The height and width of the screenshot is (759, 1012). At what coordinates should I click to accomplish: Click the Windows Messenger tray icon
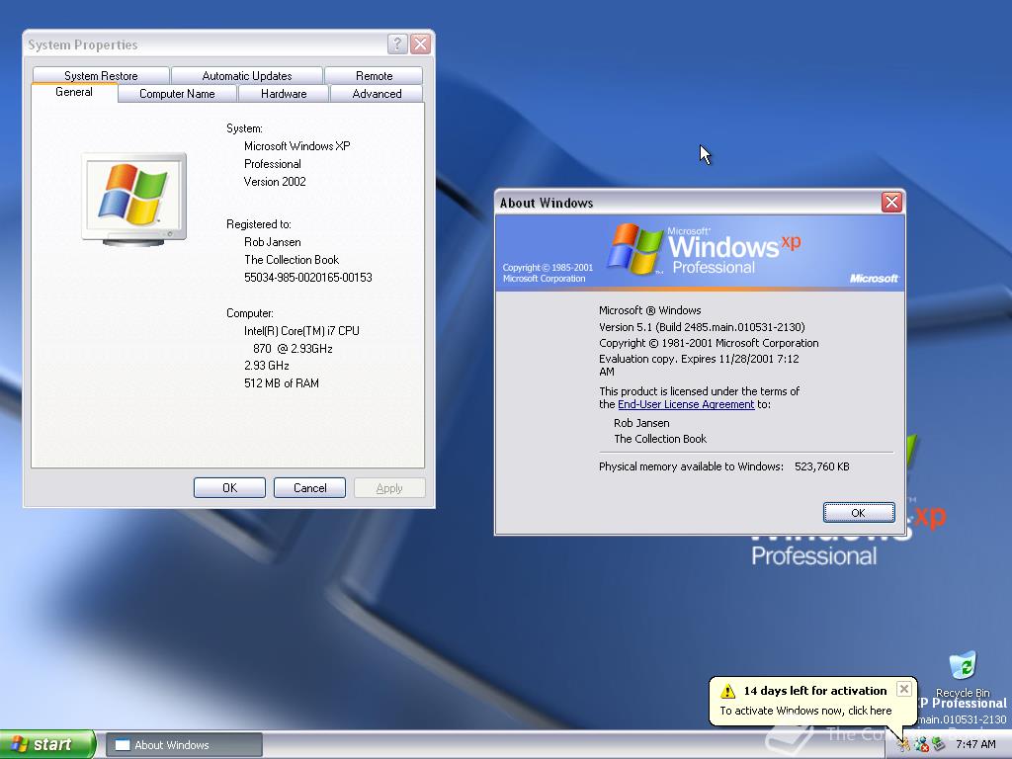(921, 745)
